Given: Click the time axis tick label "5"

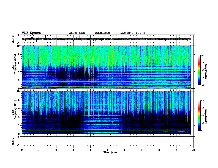Looking at the screenshot, I should tap(108, 150).
